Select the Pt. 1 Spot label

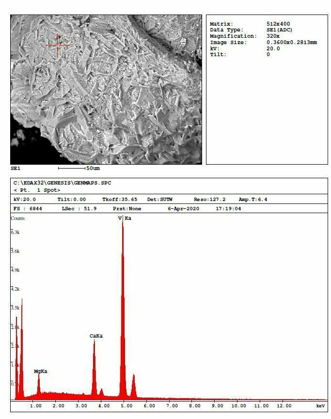click(37, 190)
